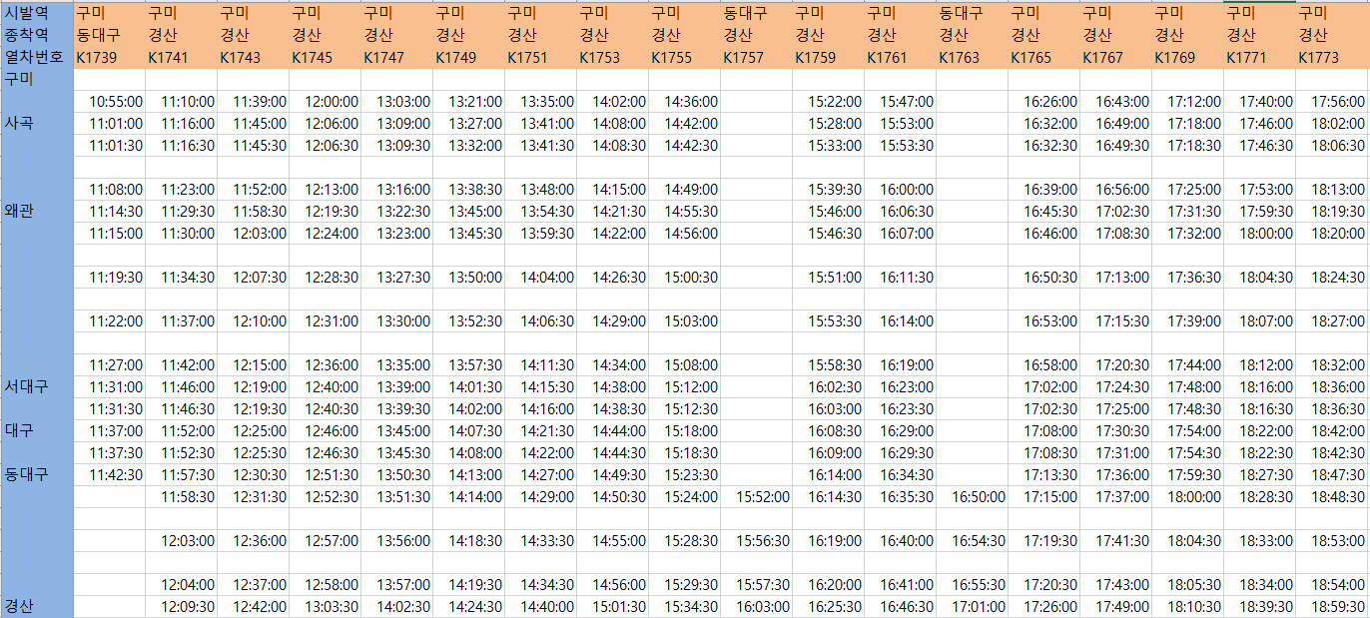Select the 15:39:30 cell under K1759

click(x=829, y=189)
